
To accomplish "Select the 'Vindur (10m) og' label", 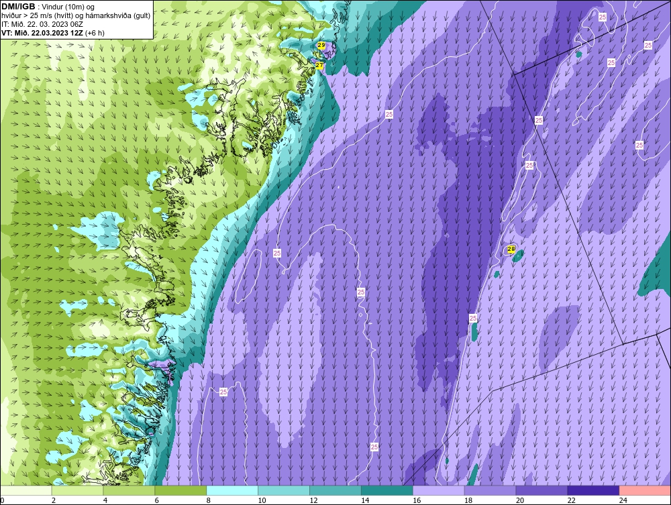I will tap(69, 7).
